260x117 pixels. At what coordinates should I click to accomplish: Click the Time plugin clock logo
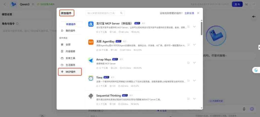click(x=91, y=78)
